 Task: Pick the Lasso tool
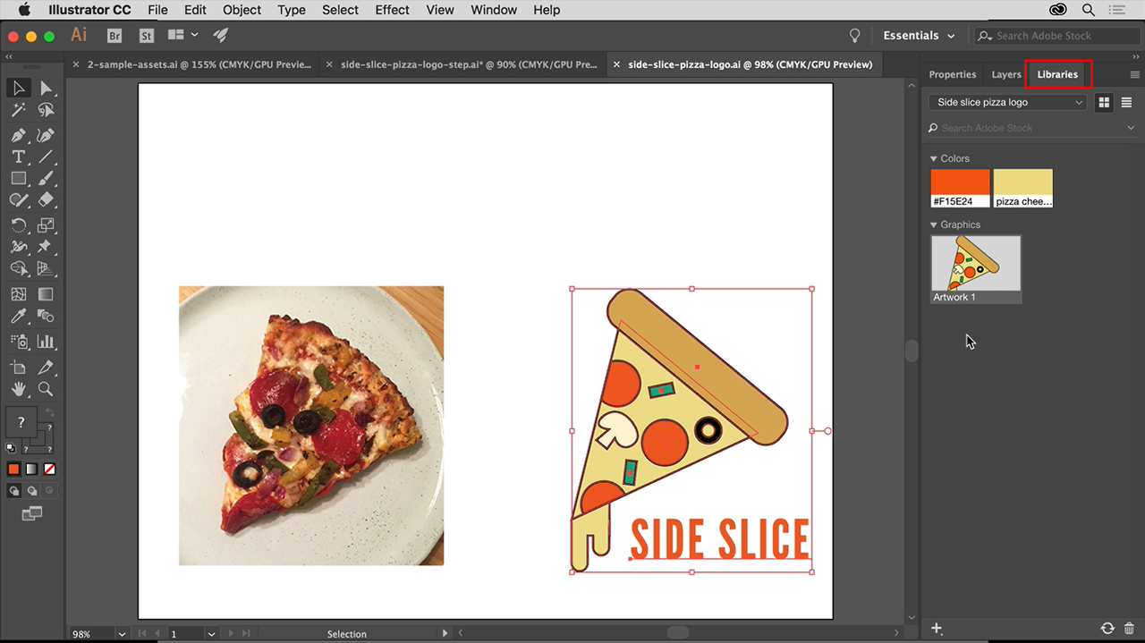(x=46, y=110)
